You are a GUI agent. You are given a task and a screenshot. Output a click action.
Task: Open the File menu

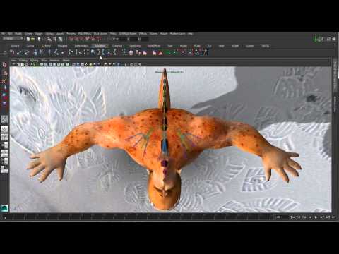pos(3,34)
